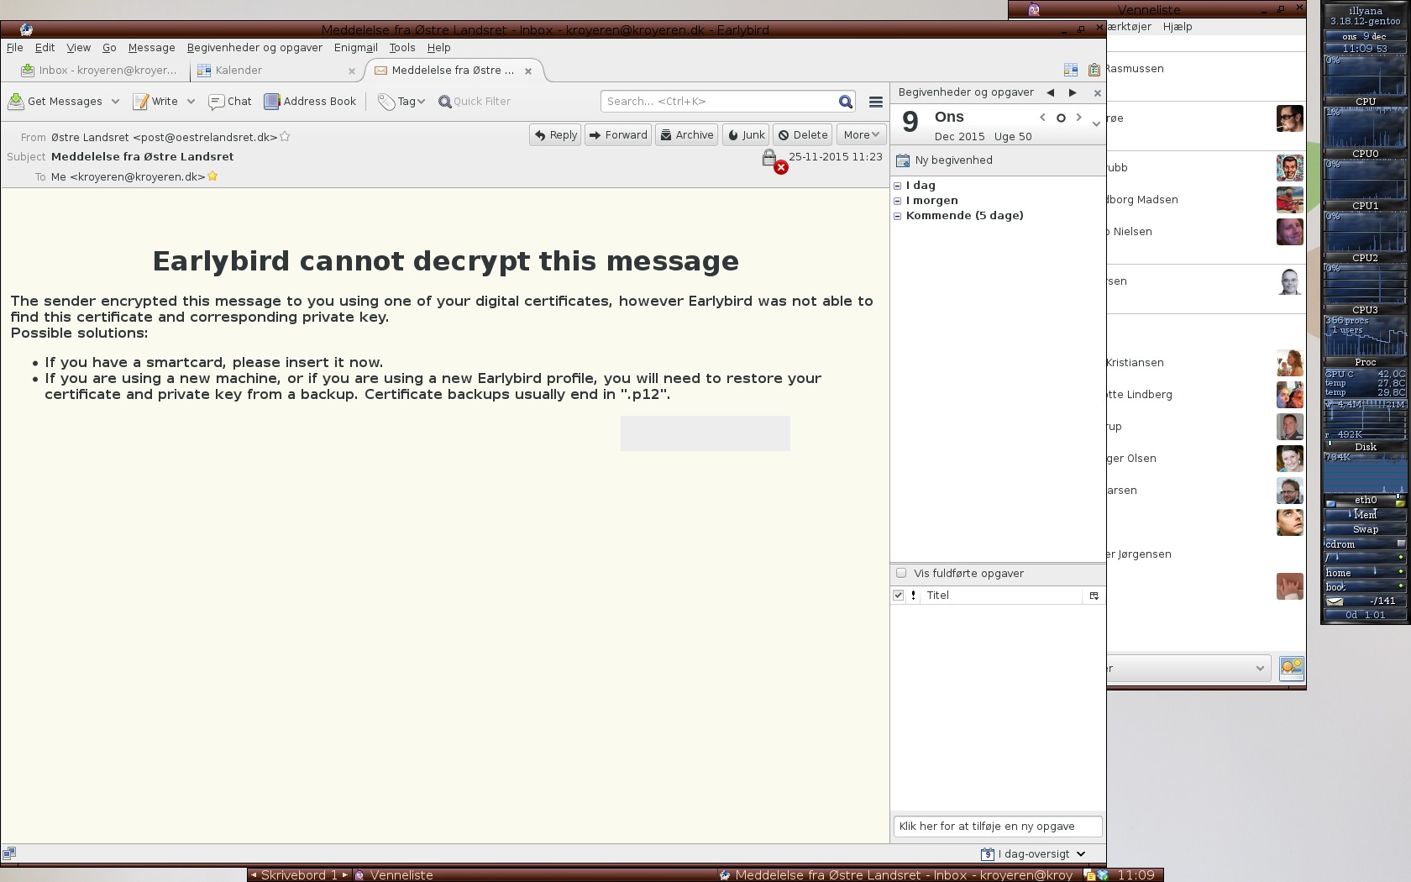
Task: Click the Get Messages icon
Action: (16, 102)
